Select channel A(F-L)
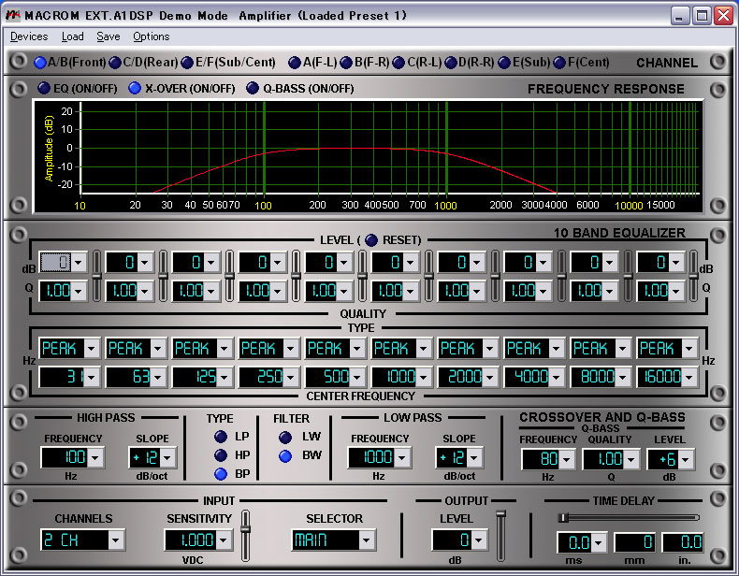 point(295,63)
